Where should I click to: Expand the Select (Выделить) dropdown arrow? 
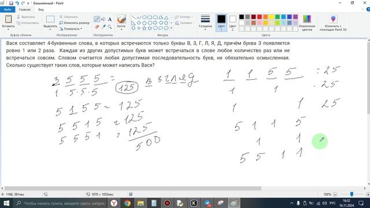50,29
